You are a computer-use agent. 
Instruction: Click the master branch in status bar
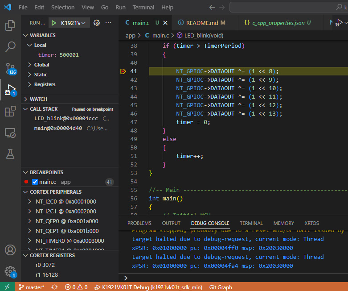(31, 287)
